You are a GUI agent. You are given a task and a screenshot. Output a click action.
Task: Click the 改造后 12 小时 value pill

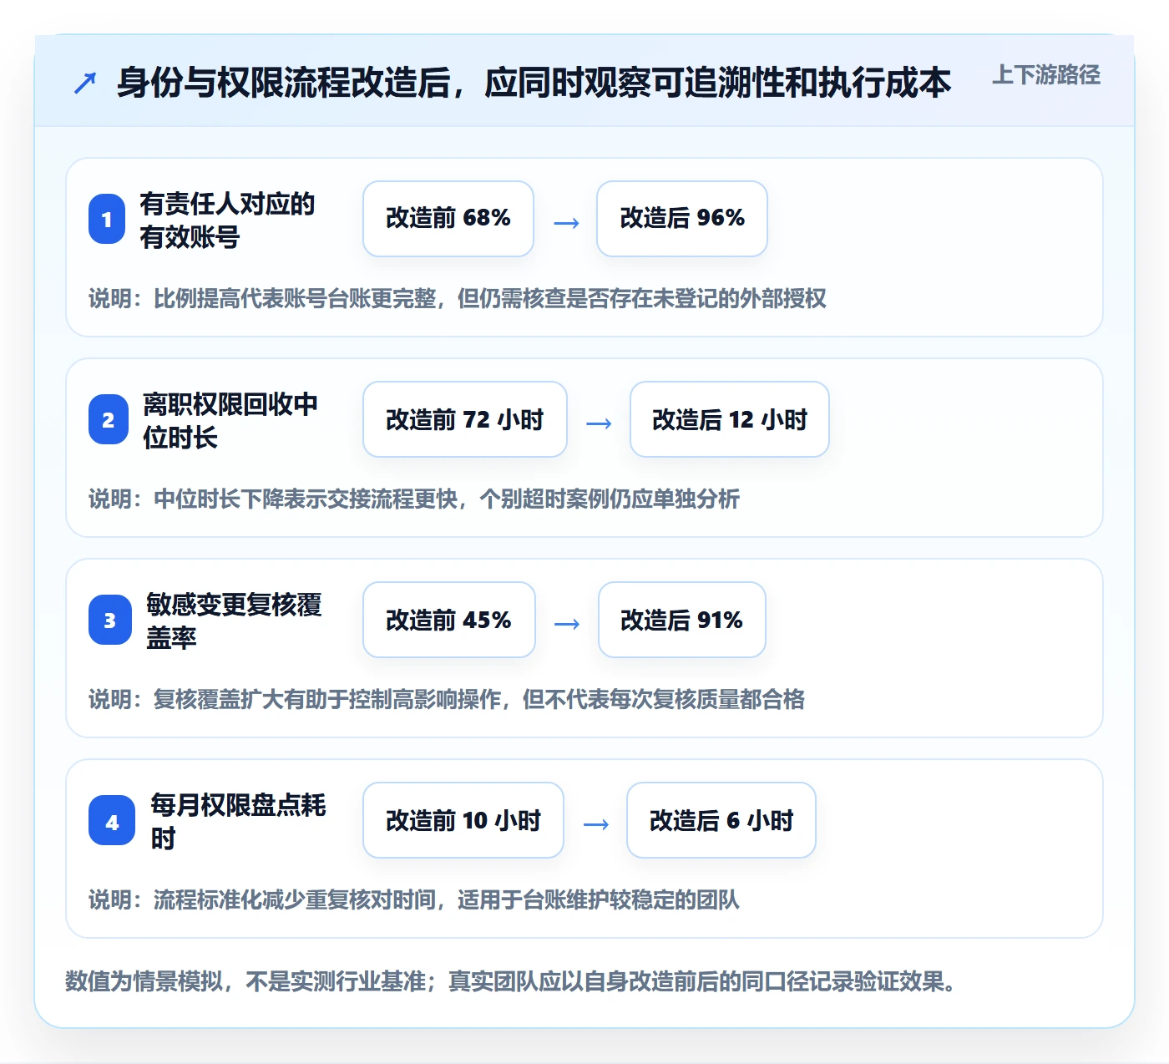click(x=730, y=419)
